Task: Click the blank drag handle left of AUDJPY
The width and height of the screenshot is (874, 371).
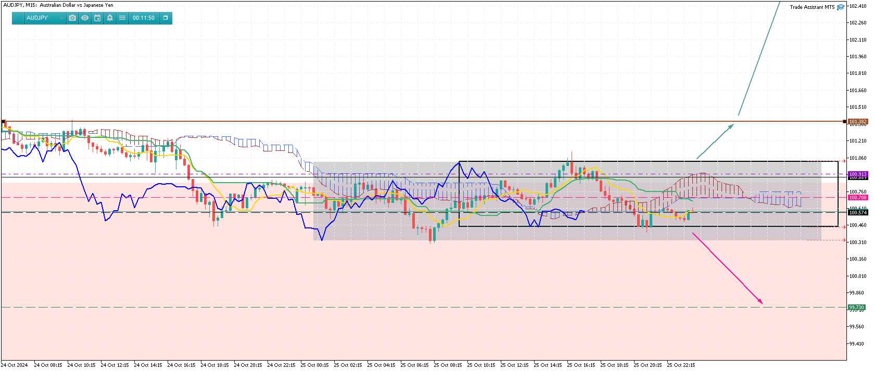Action: pos(18,18)
